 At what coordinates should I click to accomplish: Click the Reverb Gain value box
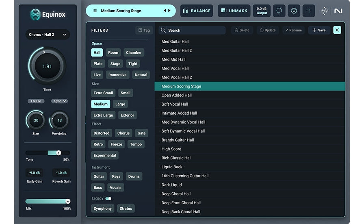pos(61,173)
